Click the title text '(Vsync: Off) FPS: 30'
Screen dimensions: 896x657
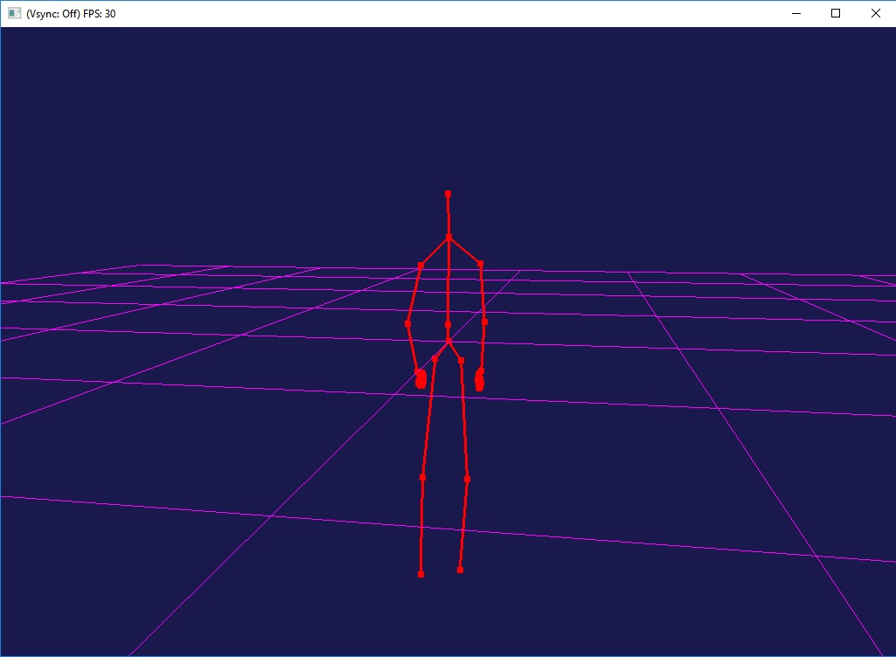[x=71, y=14]
